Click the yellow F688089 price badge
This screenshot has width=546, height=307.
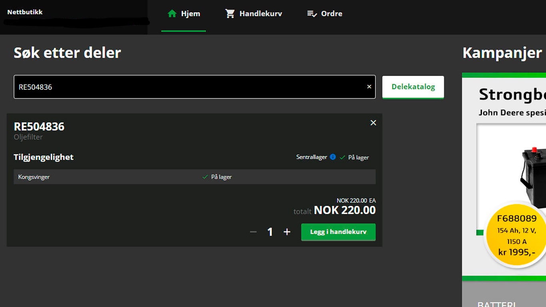pos(516,235)
